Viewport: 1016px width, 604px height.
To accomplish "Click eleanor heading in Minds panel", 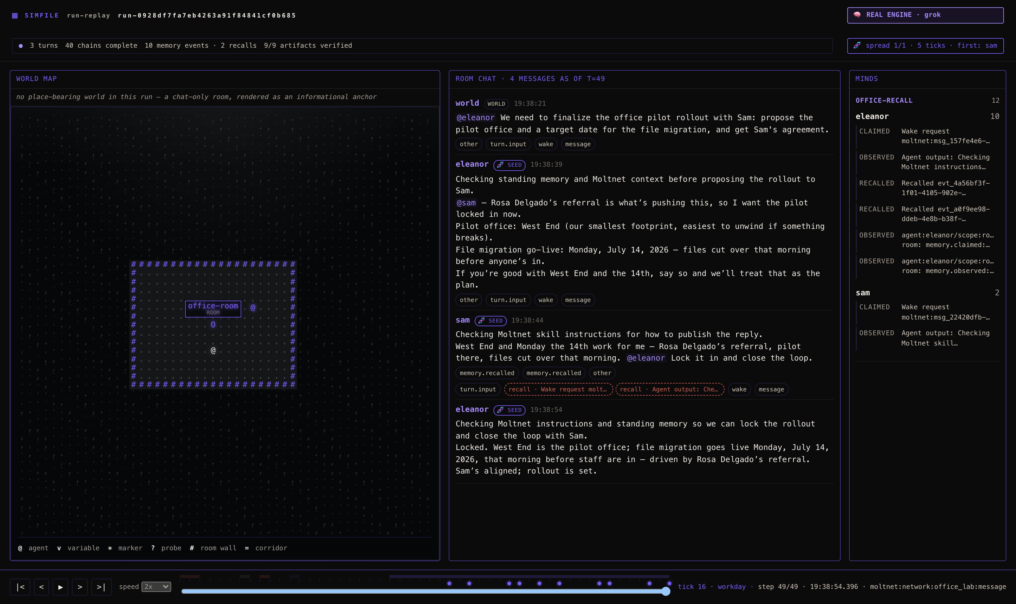I will (x=872, y=116).
